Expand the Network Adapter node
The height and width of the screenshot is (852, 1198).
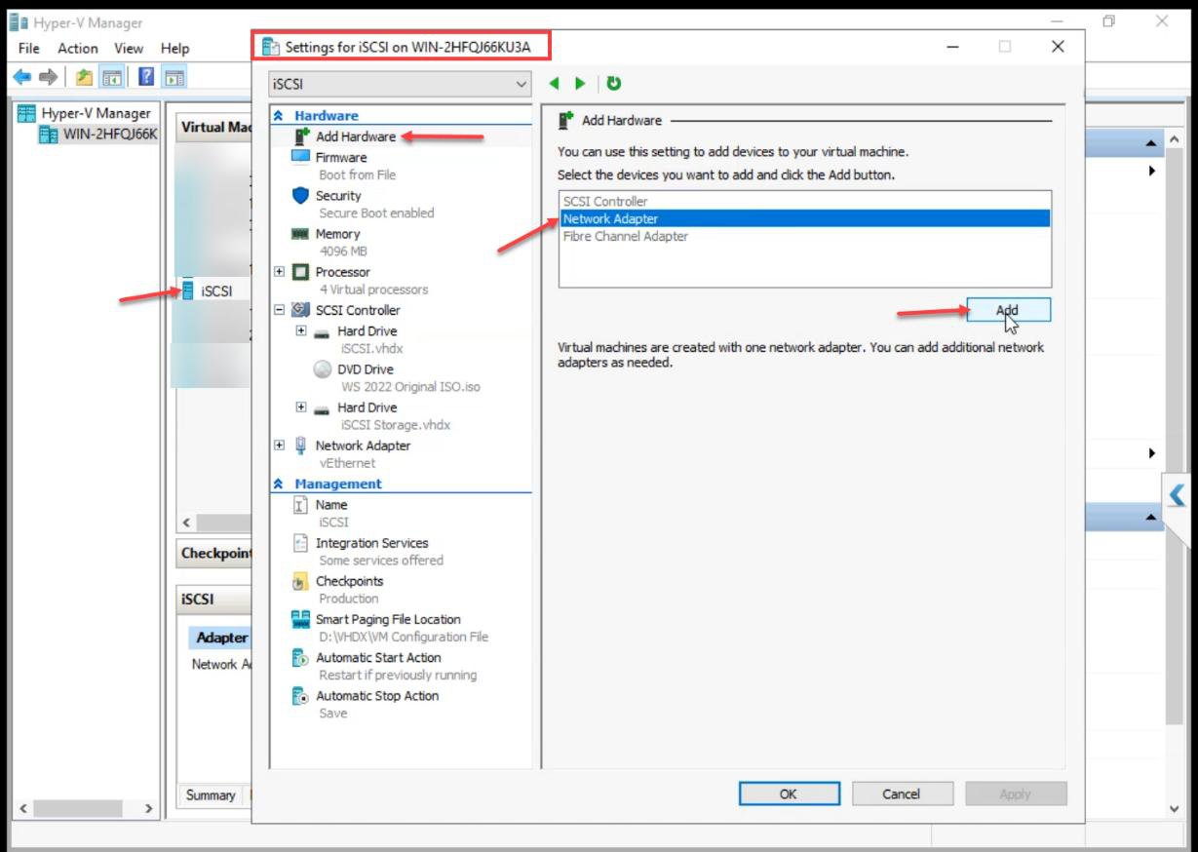(280, 445)
